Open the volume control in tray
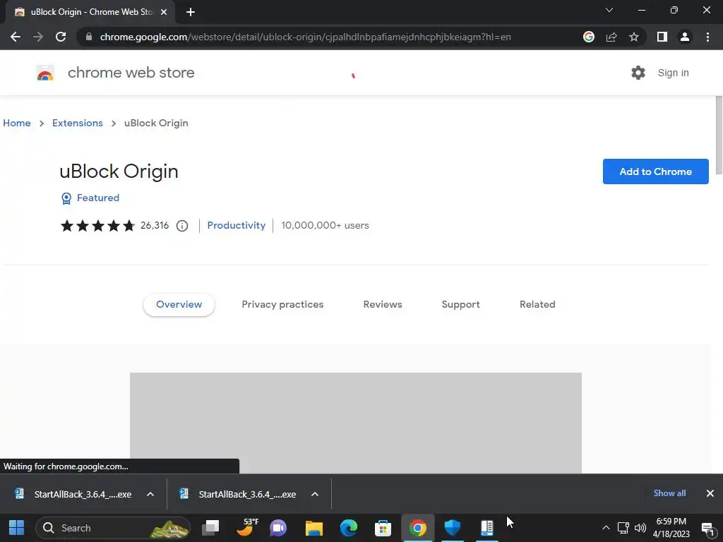This screenshot has width=723, height=542. pyautogui.click(x=640, y=528)
